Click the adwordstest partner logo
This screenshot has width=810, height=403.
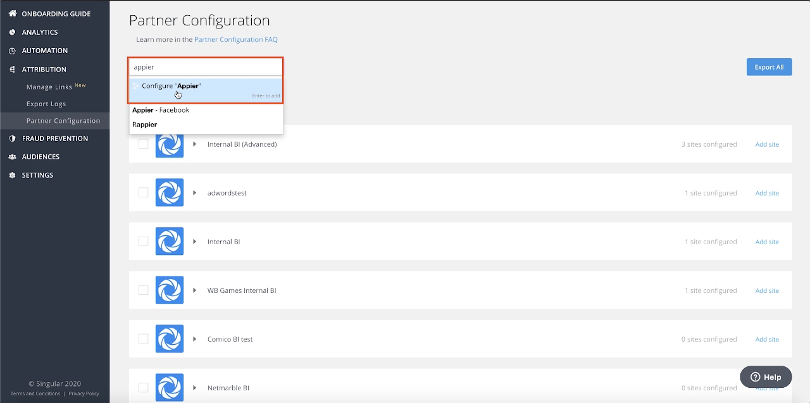170,193
